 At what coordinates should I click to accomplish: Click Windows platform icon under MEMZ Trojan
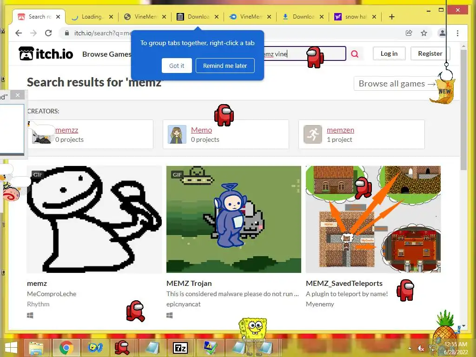[x=170, y=316]
